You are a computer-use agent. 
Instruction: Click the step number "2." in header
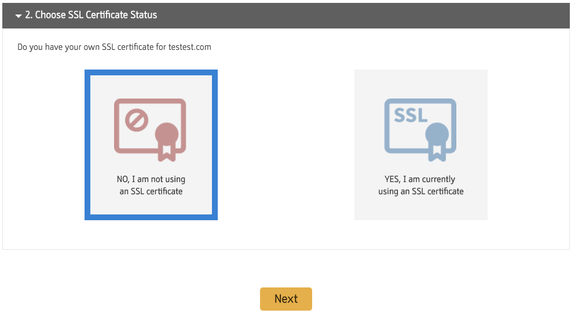pos(28,15)
